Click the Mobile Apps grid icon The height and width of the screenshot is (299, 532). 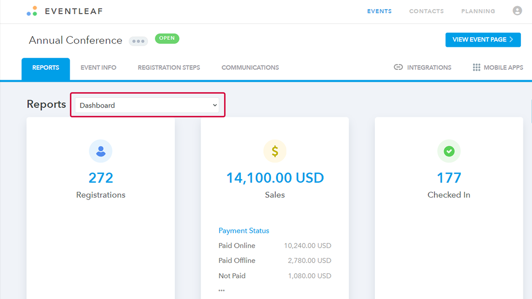click(x=476, y=67)
